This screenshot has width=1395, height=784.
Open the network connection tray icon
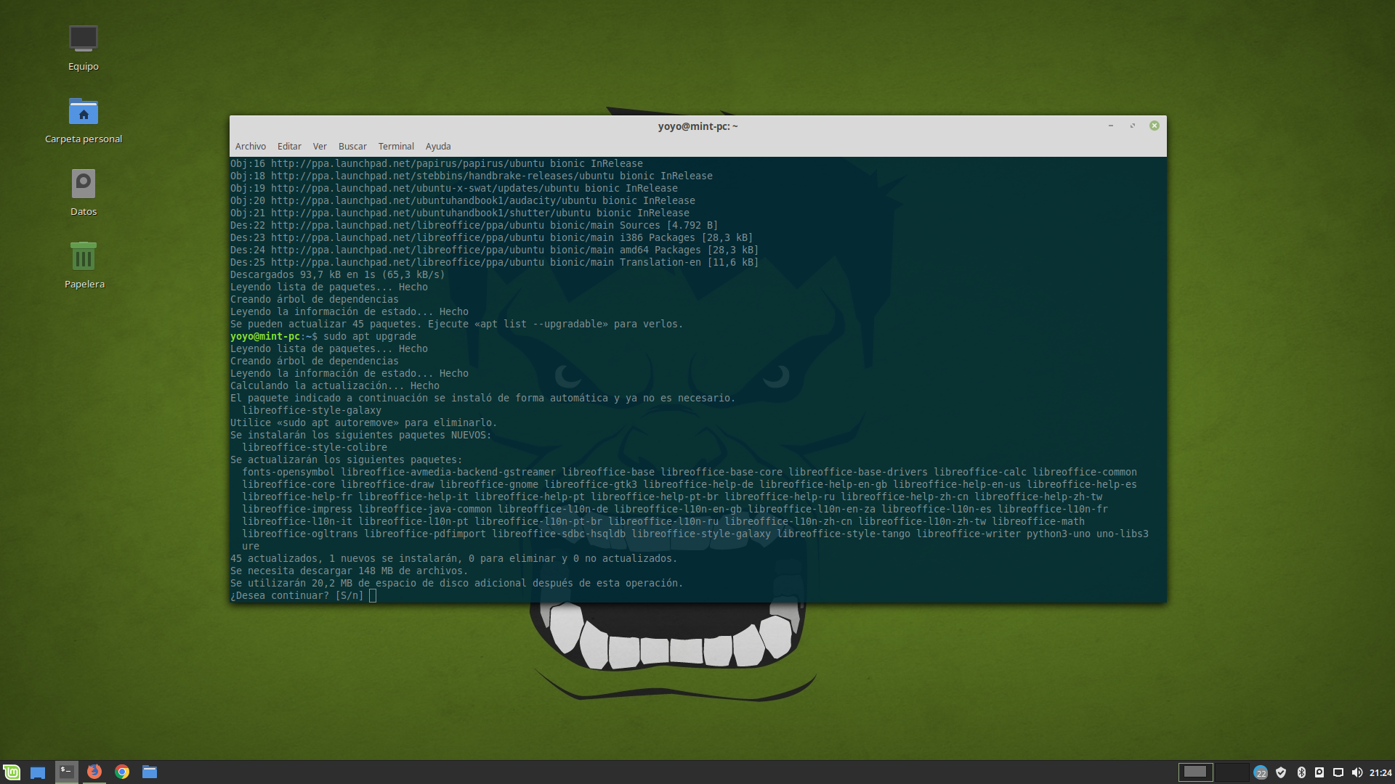(1338, 772)
